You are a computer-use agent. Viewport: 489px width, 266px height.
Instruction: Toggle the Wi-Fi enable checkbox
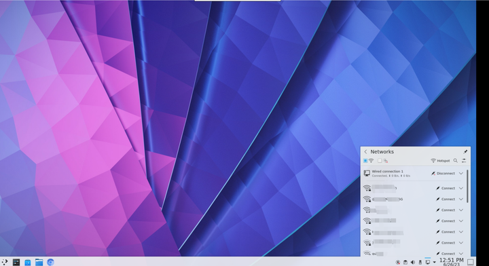(x=365, y=161)
